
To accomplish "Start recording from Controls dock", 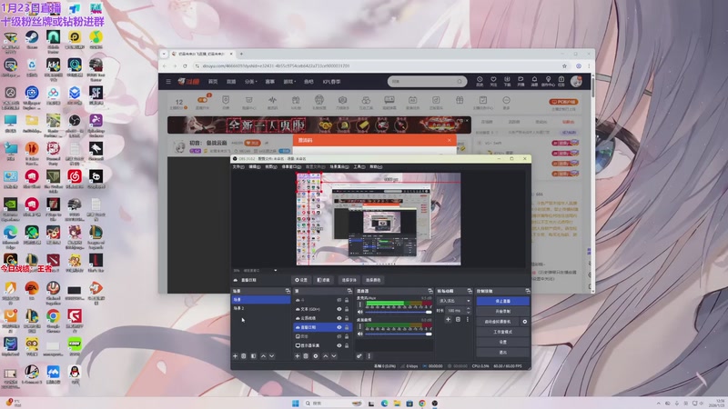I will coord(503,311).
